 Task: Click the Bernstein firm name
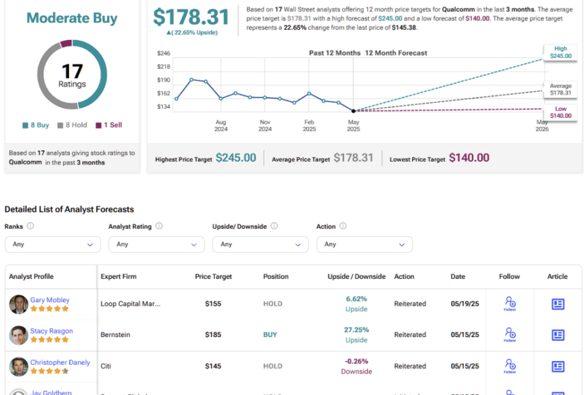(x=116, y=334)
